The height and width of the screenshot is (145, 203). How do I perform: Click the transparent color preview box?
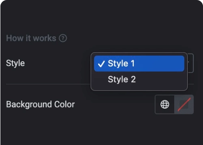click(184, 104)
